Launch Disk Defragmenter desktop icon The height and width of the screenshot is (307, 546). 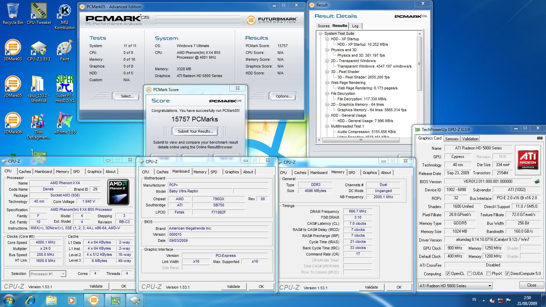39,126
